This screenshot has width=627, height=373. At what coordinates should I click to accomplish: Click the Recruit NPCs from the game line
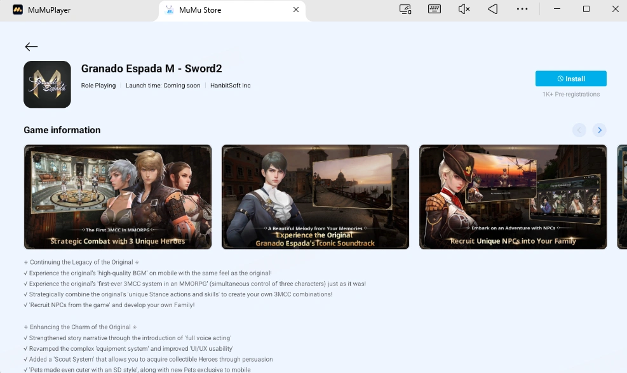(x=109, y=305)
